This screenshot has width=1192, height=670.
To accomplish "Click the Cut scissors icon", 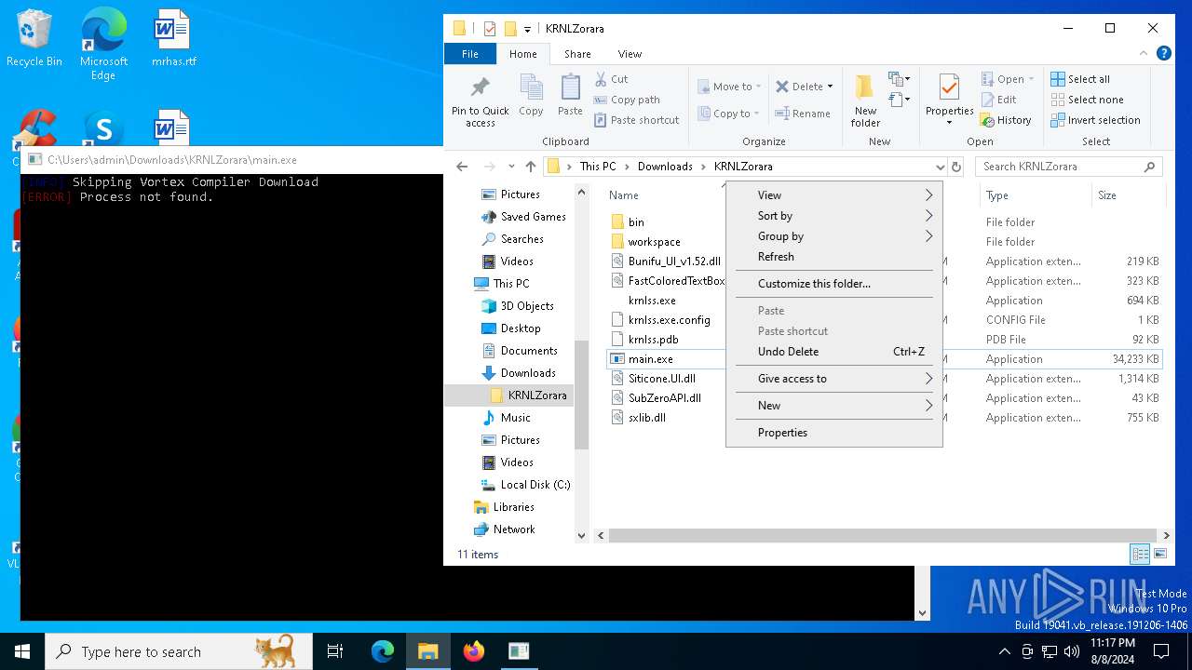I will click(x=602, y=79).
